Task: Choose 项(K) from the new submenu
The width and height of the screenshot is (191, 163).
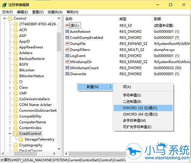Action: pyautogui.click(x=143, y=87)
